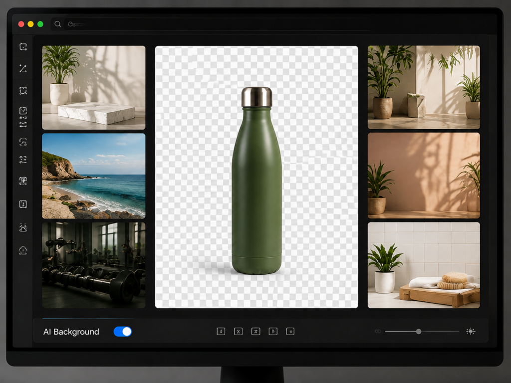511x383 pixels.
Task: Choose the marble slab with palm background
Action: click(x=93, y=88)
